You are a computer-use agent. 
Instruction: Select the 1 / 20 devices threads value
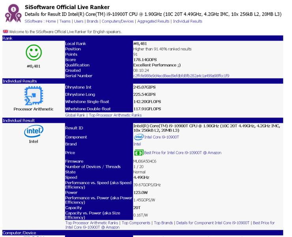pyautogui.click(x=139, y=167)
